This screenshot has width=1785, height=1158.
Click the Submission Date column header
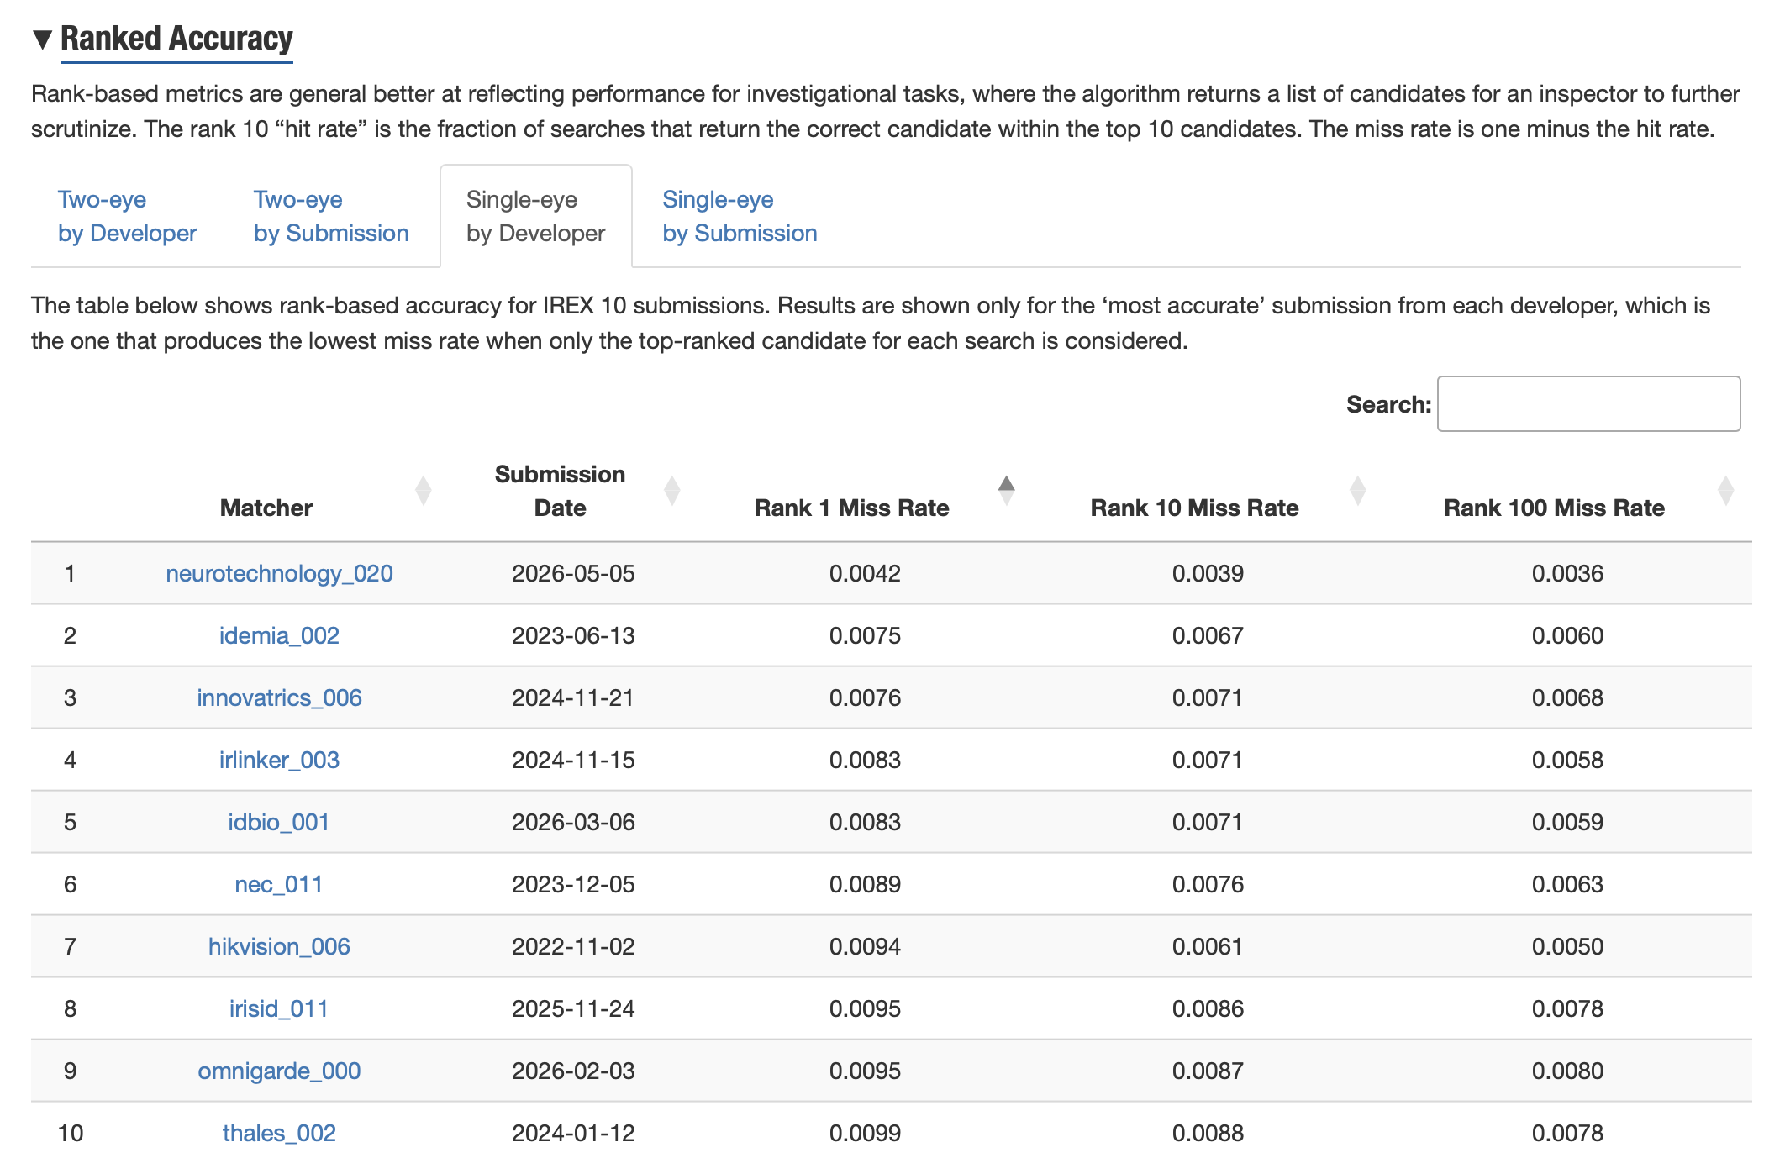pyautogui.click(x=560, y=491)
